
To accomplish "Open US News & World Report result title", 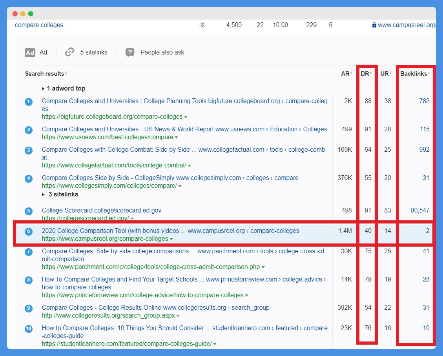I will [x=184, y=129].
